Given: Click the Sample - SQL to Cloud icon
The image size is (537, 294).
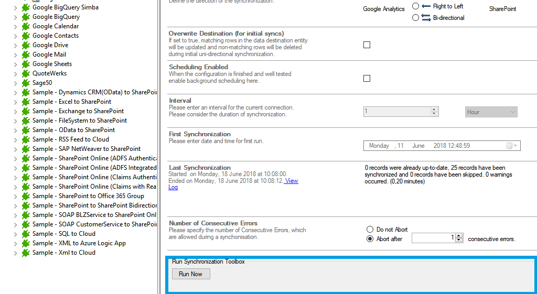Looking at the screenshot, I should point(25,234).
